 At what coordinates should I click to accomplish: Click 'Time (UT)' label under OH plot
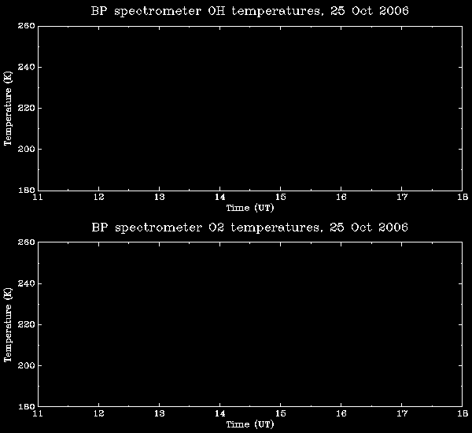coord(250,208)
